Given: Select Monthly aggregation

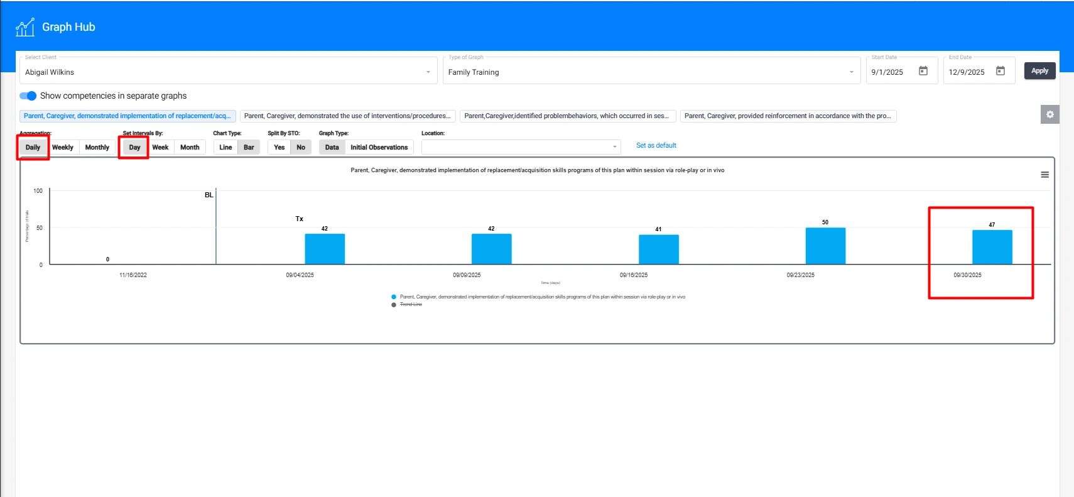Looking at the screenshot, I should 97,148.
